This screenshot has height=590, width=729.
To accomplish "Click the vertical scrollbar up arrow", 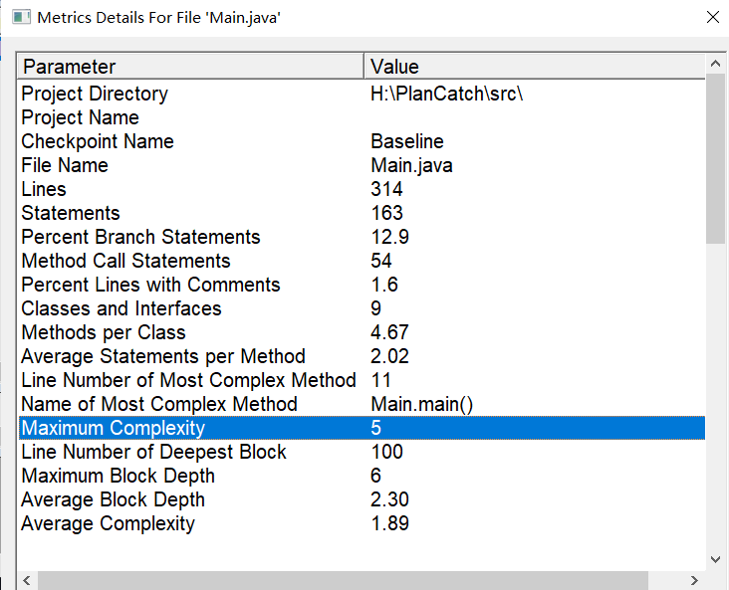I will click(x=715, y=65).
